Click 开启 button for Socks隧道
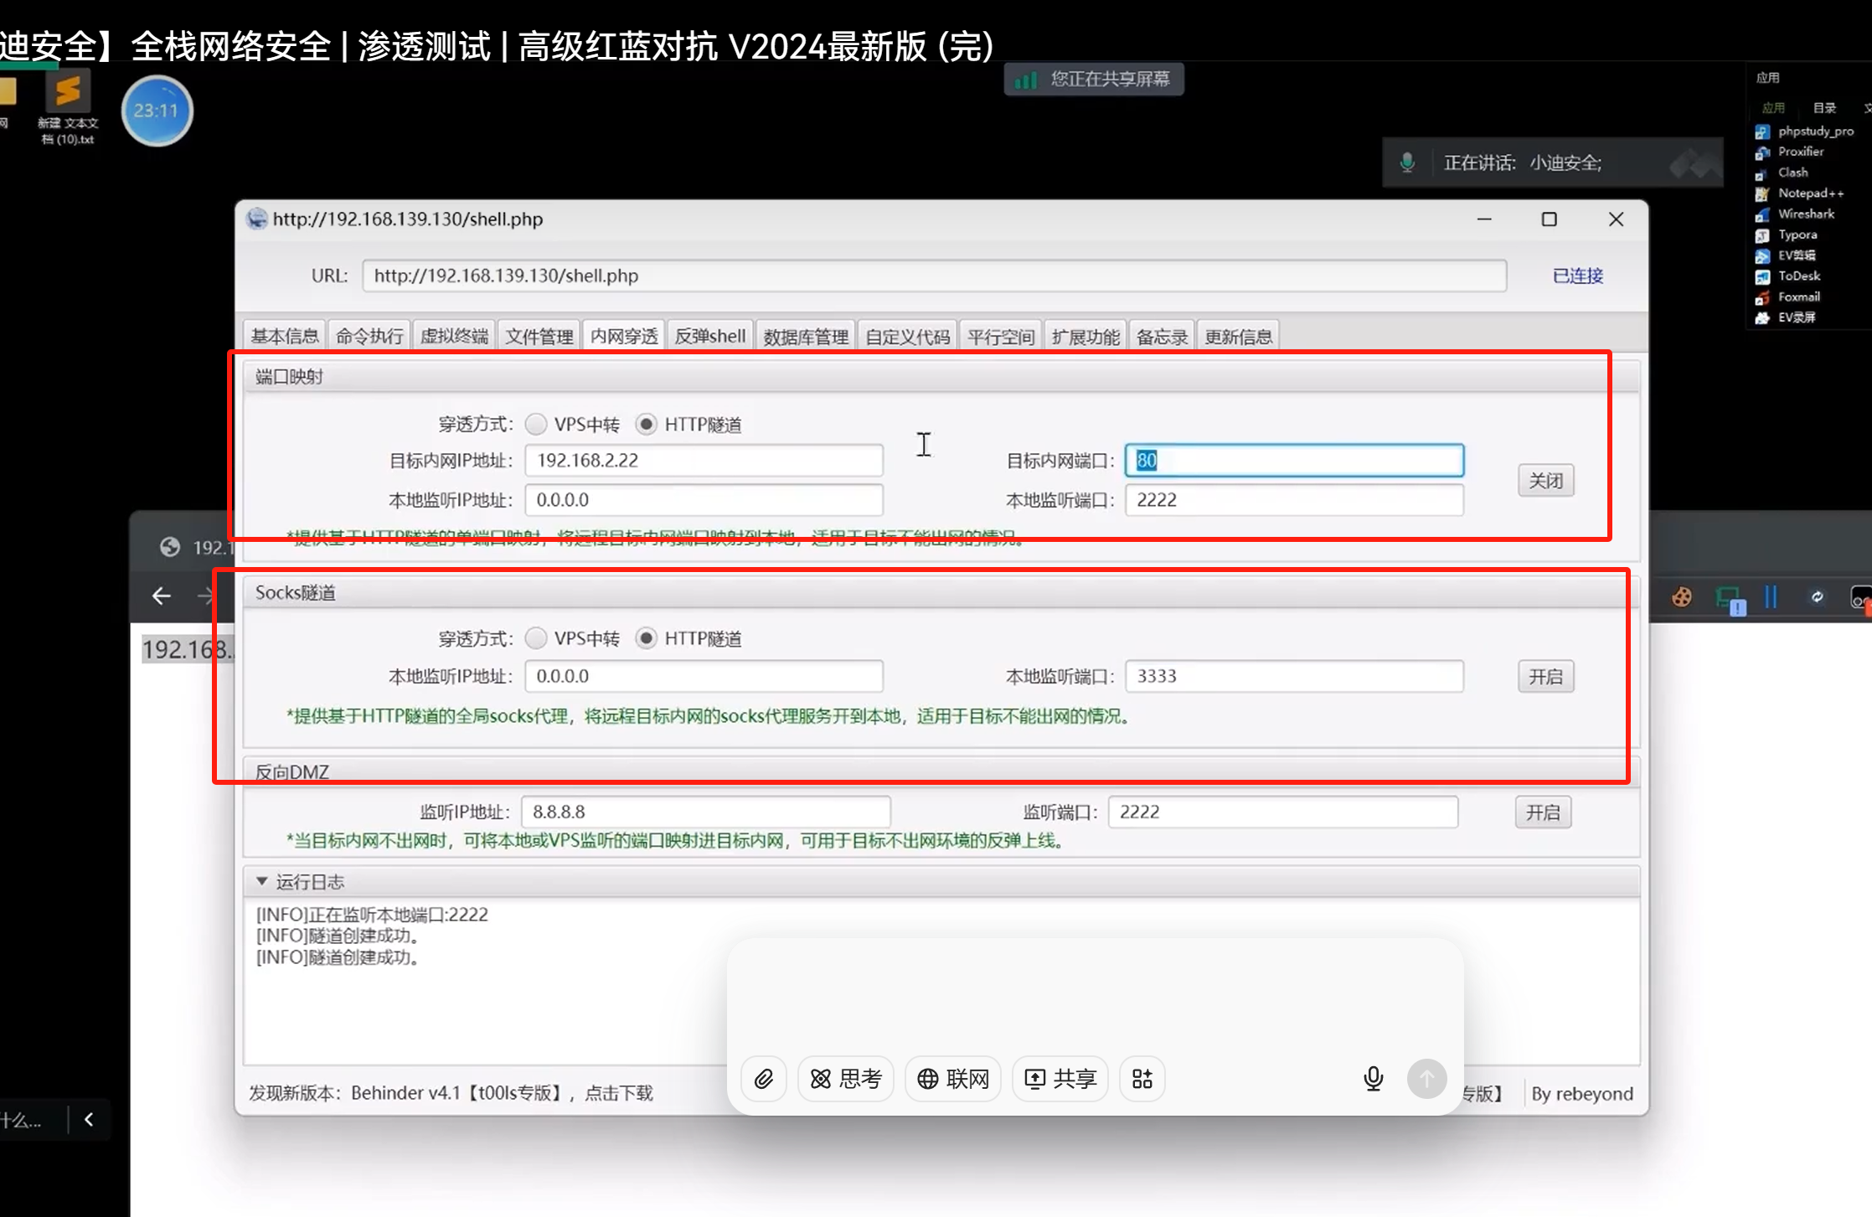This screenshot has height=1217, width=1872. pos(1545,677)
